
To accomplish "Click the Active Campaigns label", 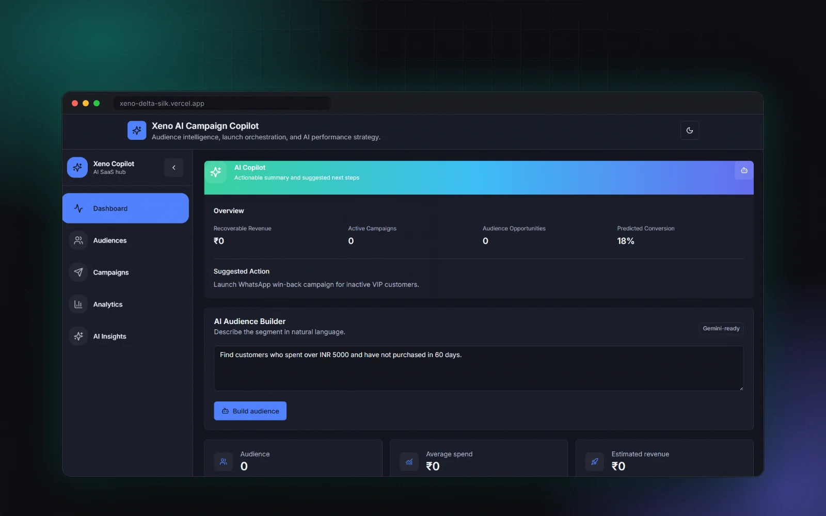I will (x=372, y=229).
